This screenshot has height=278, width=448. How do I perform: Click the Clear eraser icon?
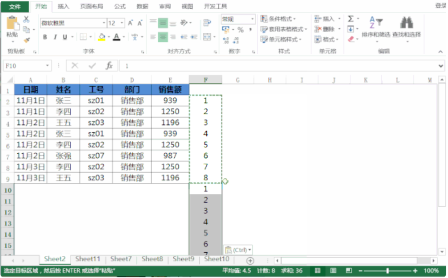pyautogui.click(x=351, y=39)
